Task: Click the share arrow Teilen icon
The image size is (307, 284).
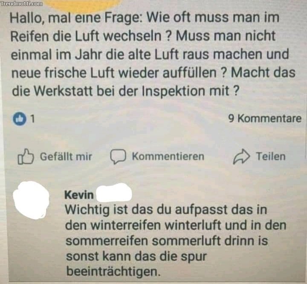Action: [241, 156]
